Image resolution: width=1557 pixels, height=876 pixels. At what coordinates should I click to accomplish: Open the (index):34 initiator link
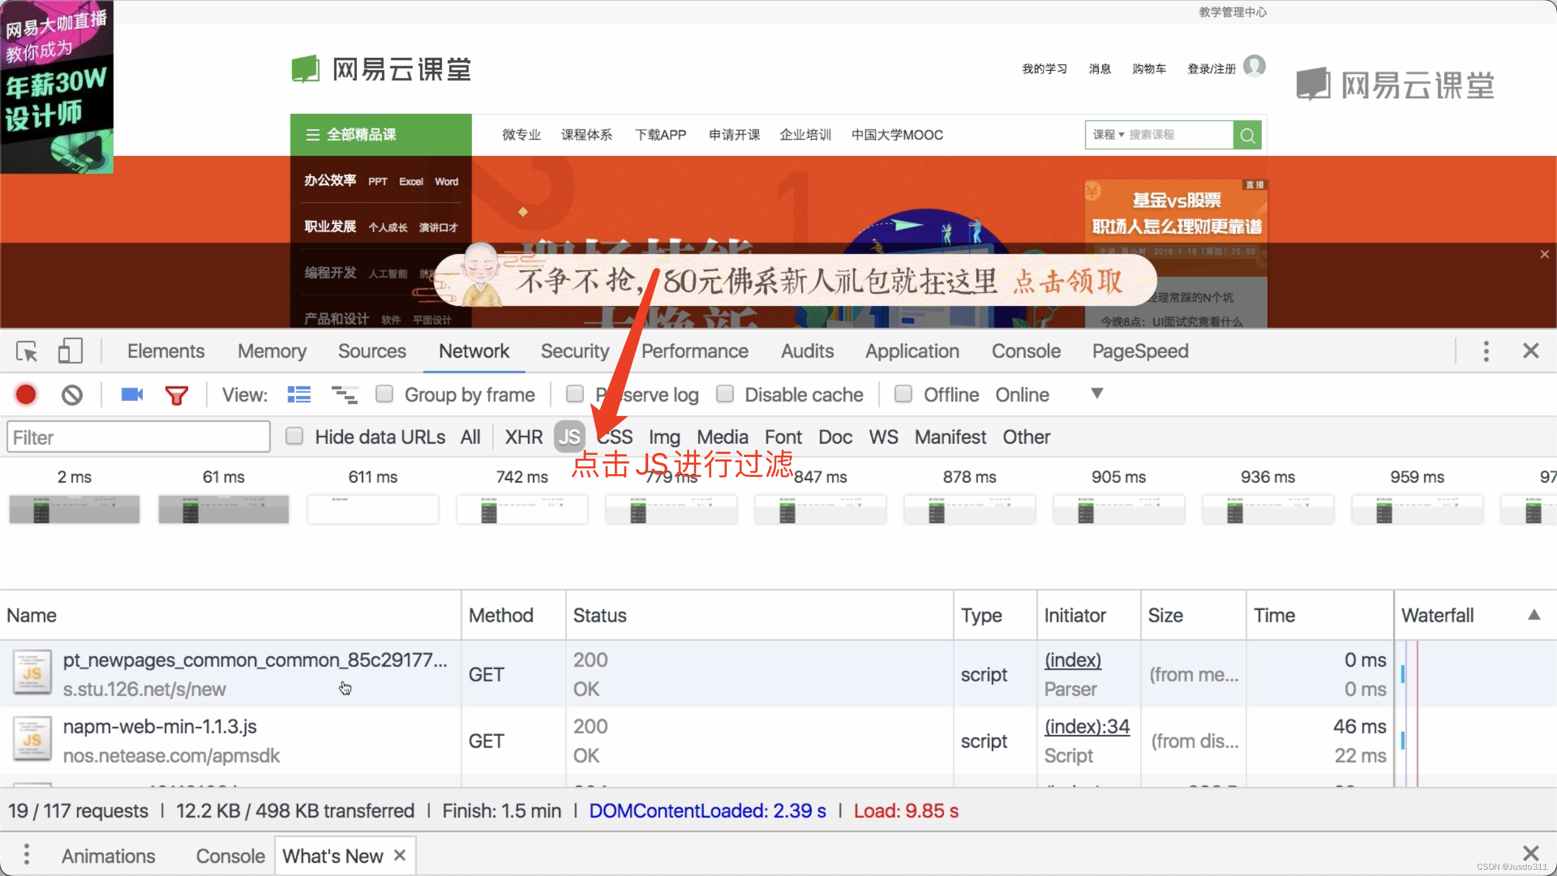tap(1087, 726)
